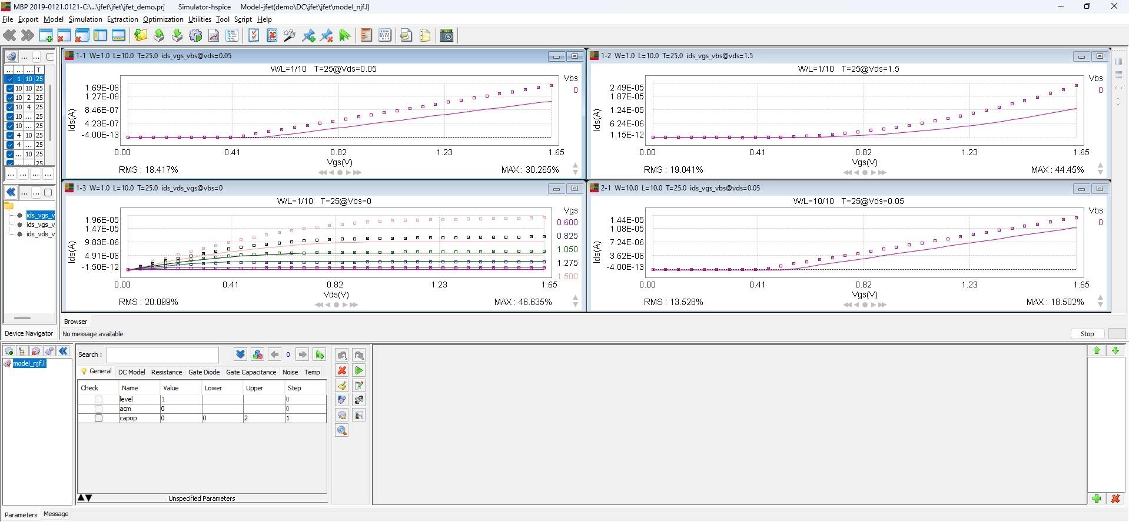This screenshot has width=1129, height=522.
Task: Click the green up arrow in right panel
Action: pos(1097,350)
